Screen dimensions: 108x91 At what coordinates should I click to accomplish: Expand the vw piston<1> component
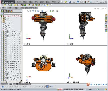tap(1, 54)
